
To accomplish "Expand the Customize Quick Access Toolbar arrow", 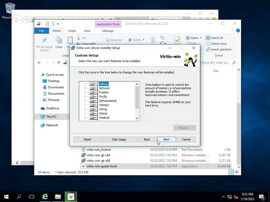I will point(58,24).
